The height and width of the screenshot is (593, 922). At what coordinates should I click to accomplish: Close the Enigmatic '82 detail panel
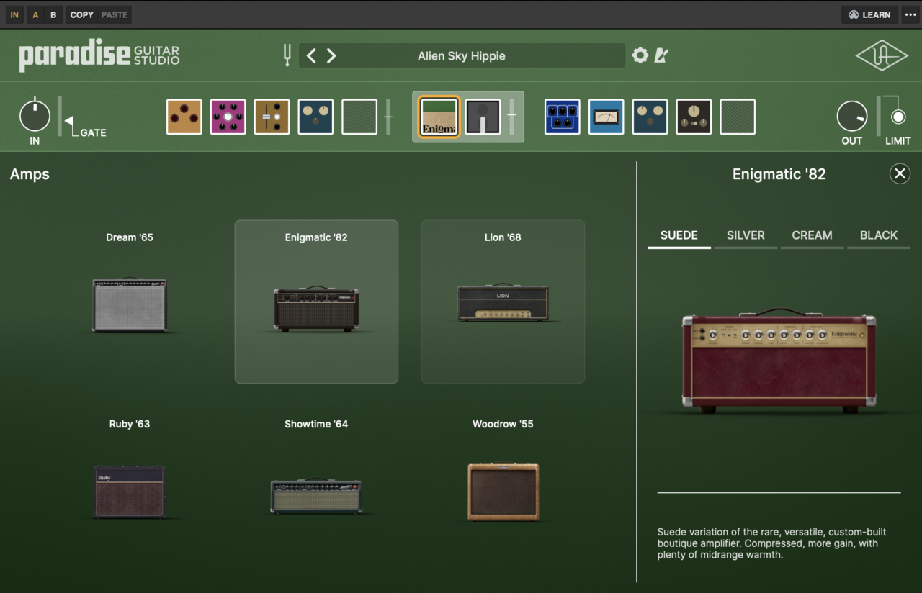(900, 173)
